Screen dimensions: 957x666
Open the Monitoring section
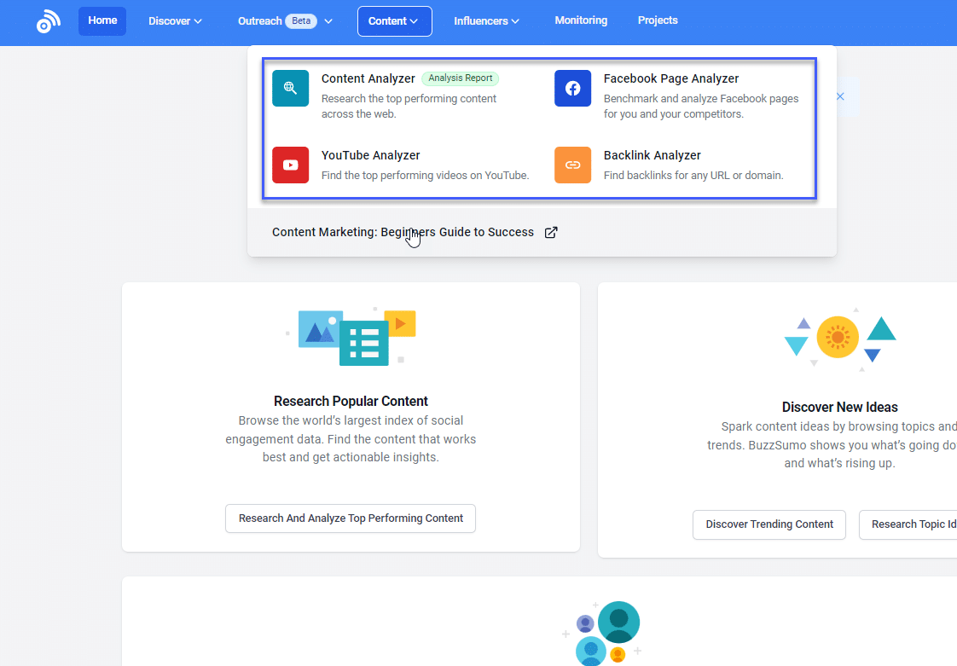[x=581, y=20]
